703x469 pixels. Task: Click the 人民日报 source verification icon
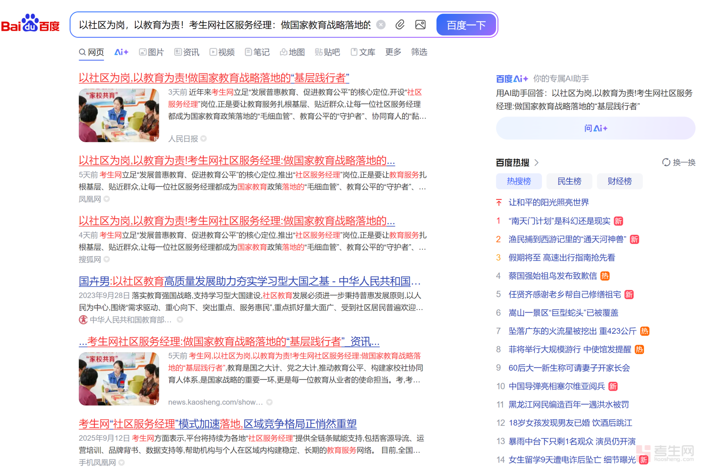(x=204, y=139)
